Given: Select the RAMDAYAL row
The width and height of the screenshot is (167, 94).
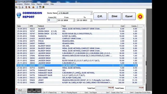Looking at the screenshot, I should pyautogui.click(x=77, y=36).
